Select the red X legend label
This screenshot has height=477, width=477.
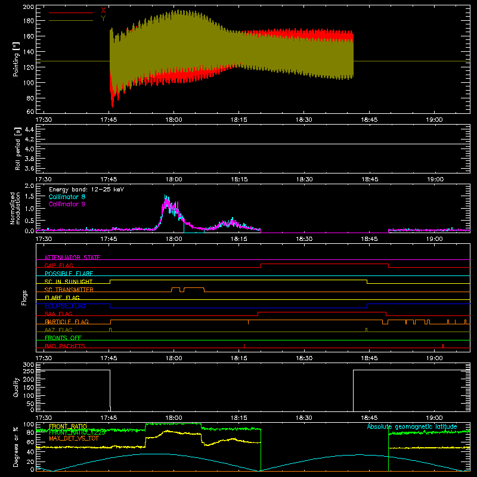pos(103,11)
